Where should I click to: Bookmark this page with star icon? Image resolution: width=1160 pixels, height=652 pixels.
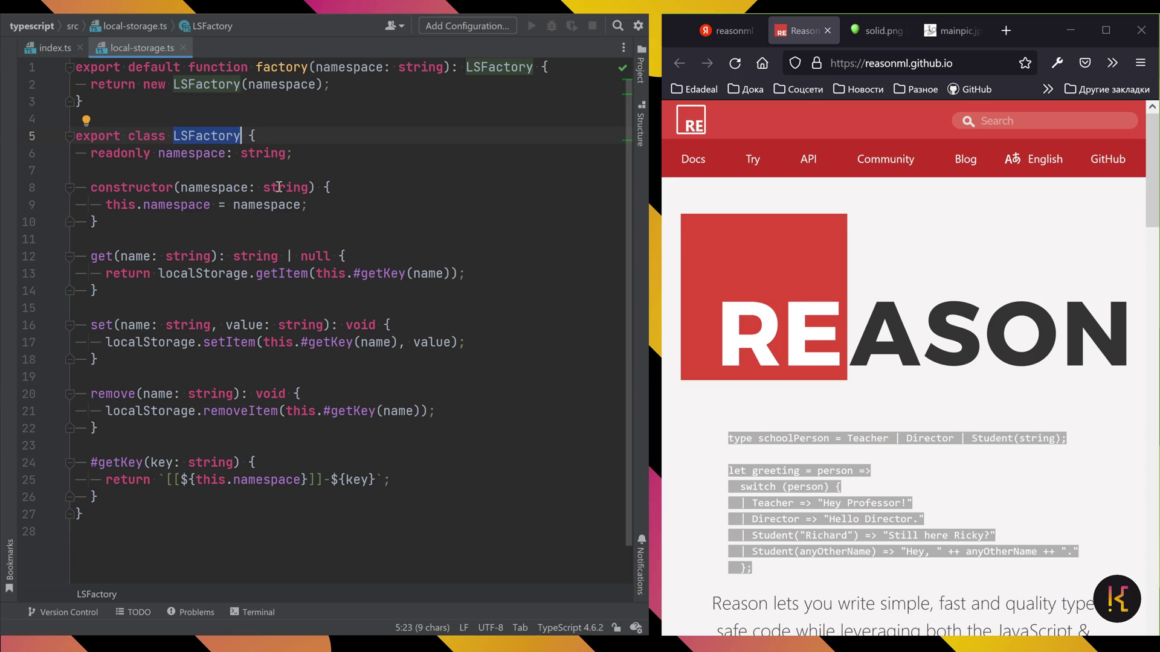point(1025,63)
